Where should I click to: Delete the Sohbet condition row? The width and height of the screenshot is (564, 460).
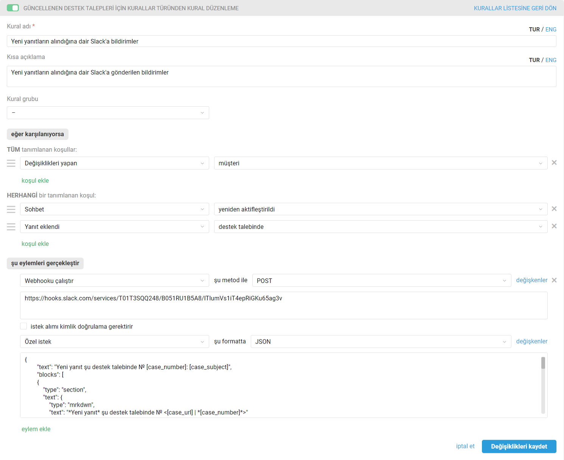[554, 209]
